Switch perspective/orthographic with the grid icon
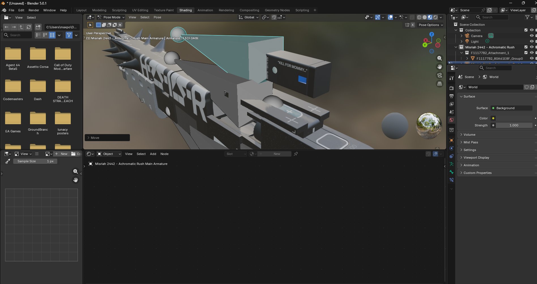 pos(440,84)
